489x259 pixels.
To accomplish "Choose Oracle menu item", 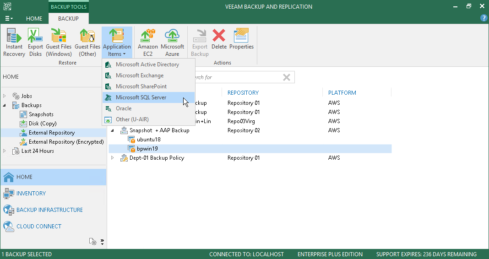I will point(148,108).
